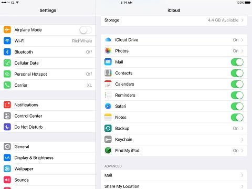Tap the Wallpaper flower icon
Image resolution: width=252 pixels, height=189 pixels.
pyautogui.click(x=7, y=169)
